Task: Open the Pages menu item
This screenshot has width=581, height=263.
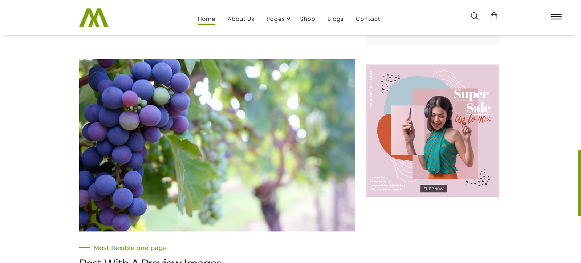Action: click(276, 19)
